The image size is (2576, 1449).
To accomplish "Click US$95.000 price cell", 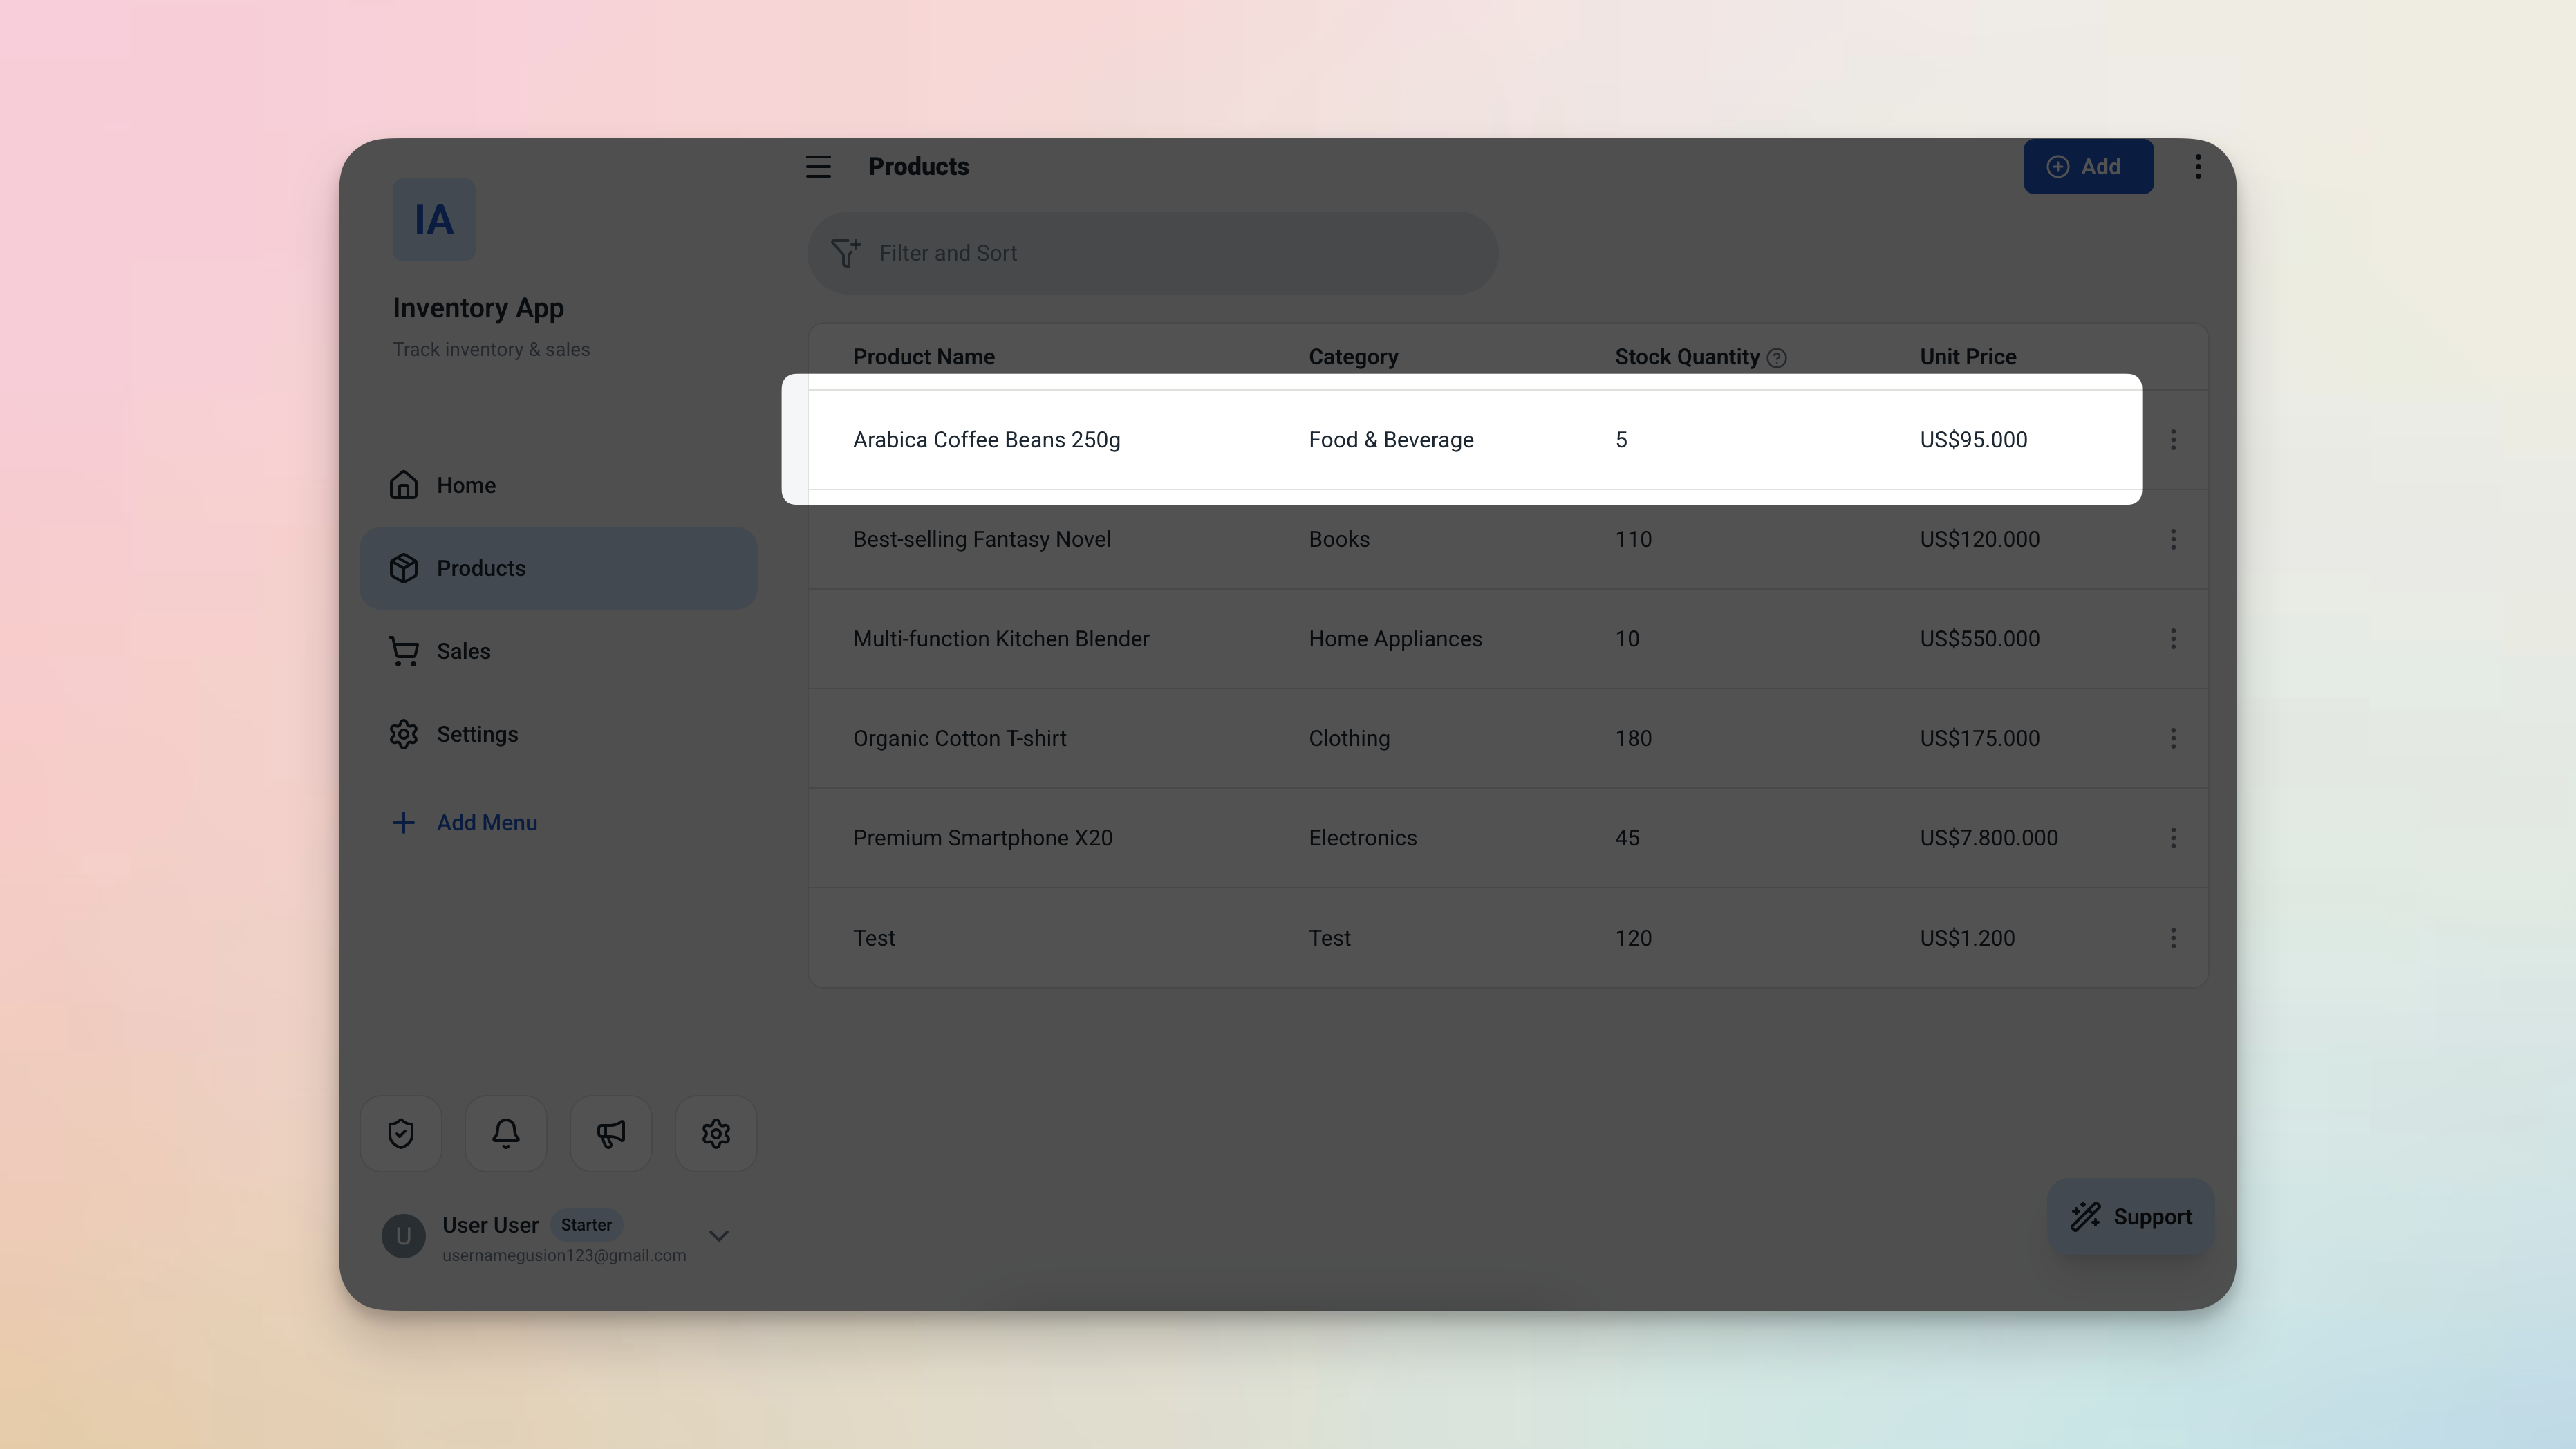I will 1973,440.
